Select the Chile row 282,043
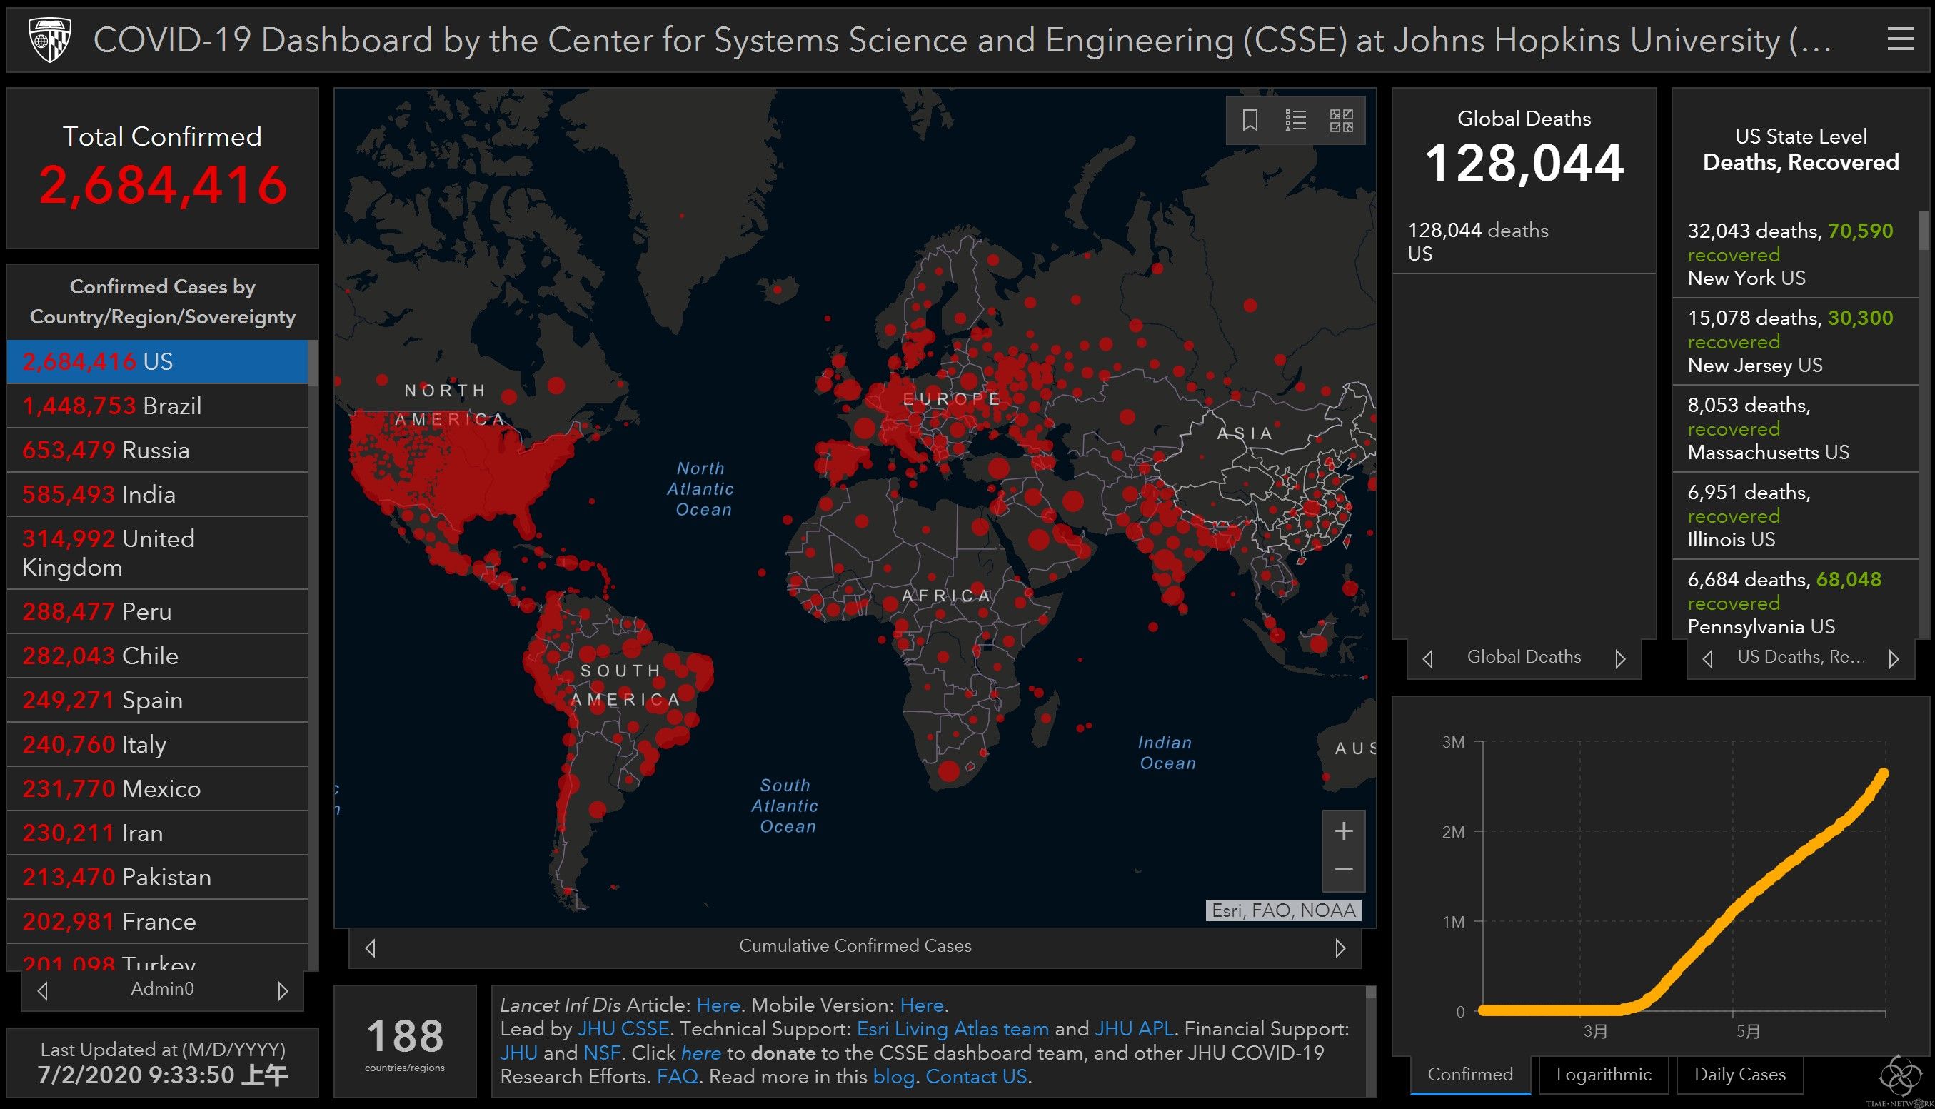Image resolution: width=1935 pixels, height=1109 pixels. click(157, 656)
